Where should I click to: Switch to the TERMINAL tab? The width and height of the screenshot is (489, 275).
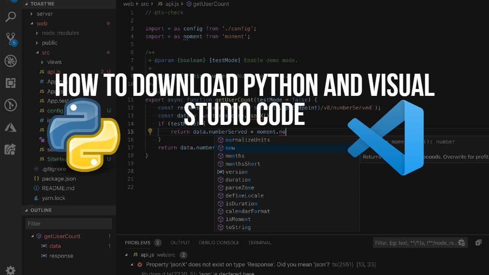click(260, 243)
